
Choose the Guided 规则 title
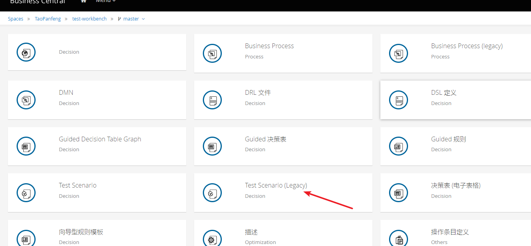(448, 139)
